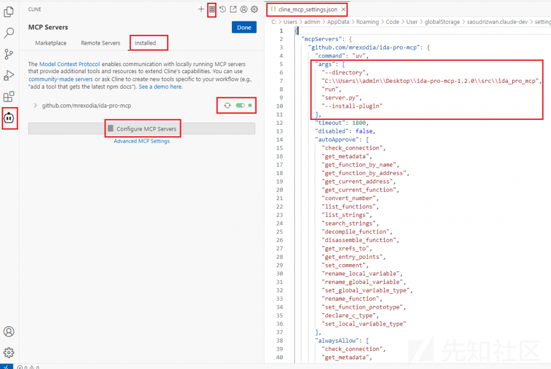Screen dimensions: 551x369
Task: Open the Extensions view
Action: (9, 97)
